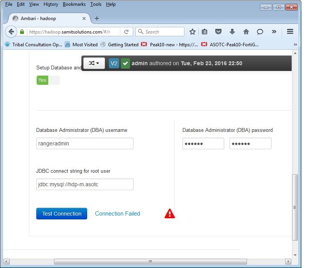Open Peak10-new bookmark
The image size is (316, 268).
coord(169,44)
